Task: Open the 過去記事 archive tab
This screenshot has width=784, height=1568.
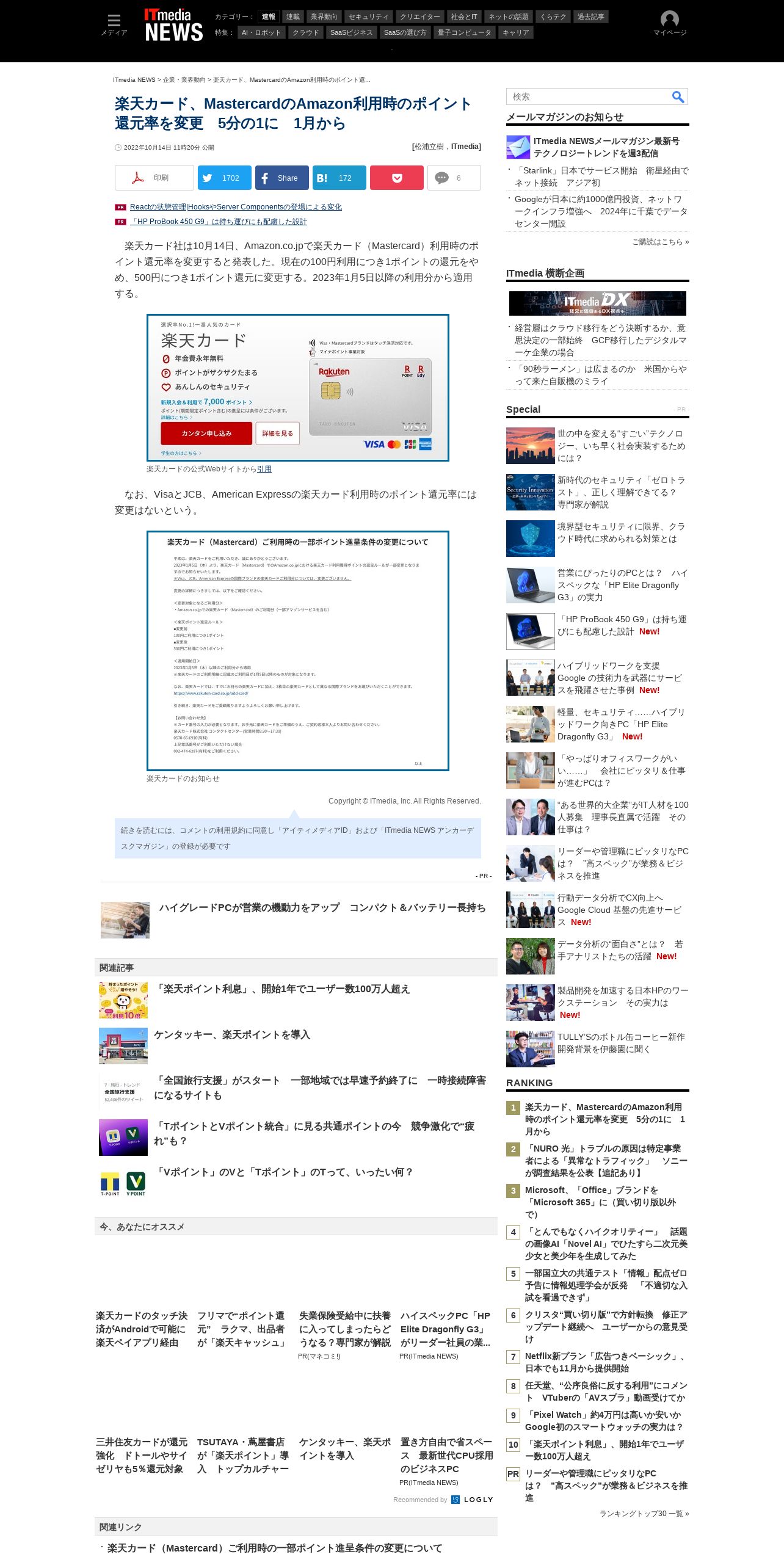Action: (x=591, y=16)
